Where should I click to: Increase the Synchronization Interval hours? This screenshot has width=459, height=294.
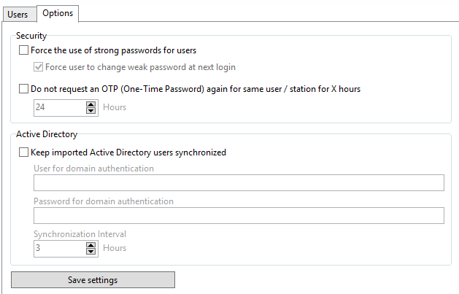point(90,245)
